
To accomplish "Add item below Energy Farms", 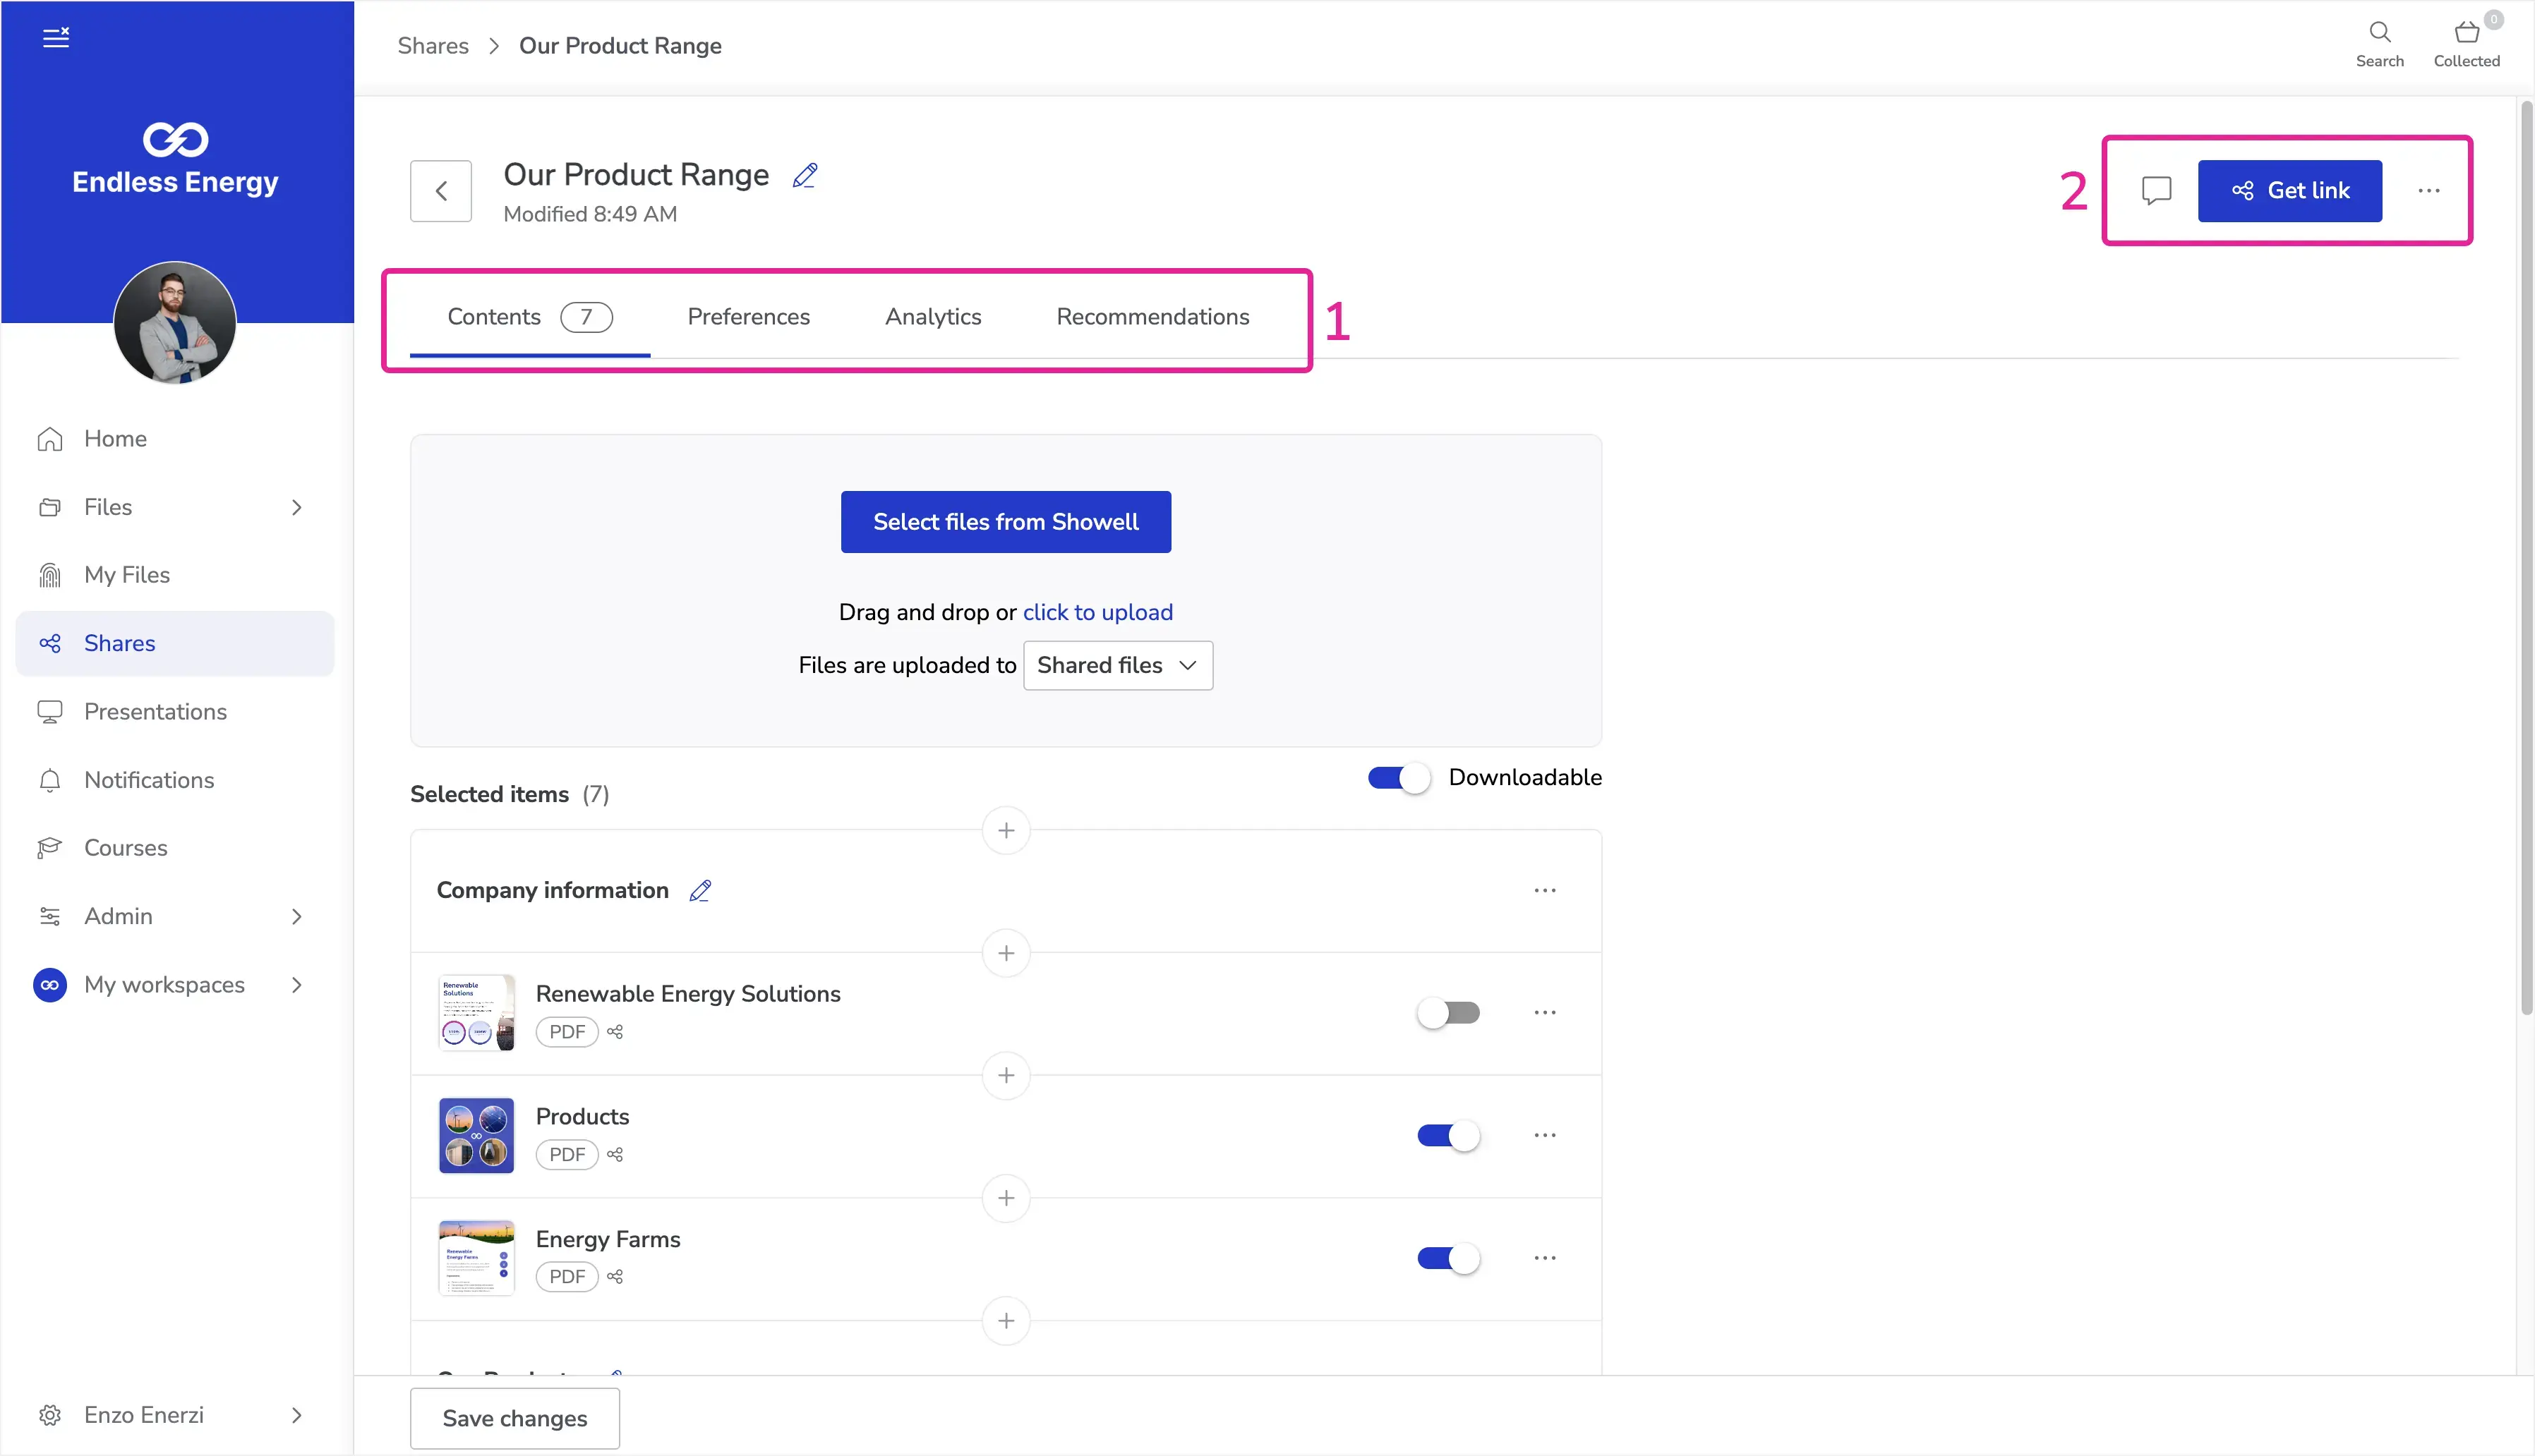I will [x=1006, y=1321].
